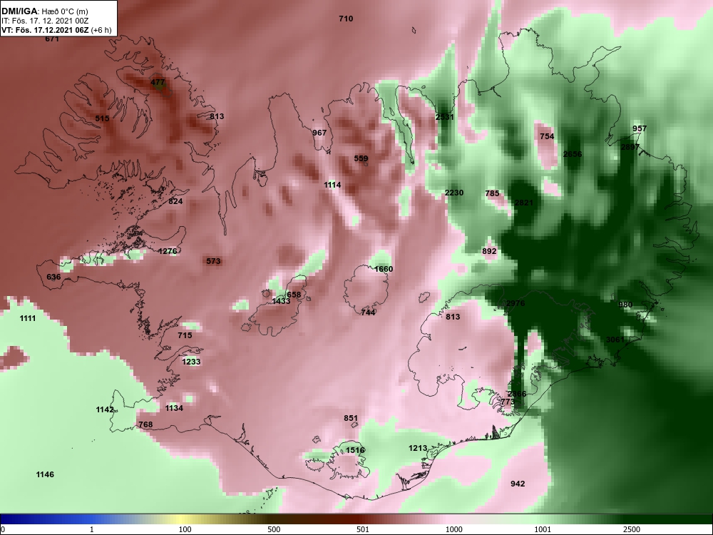Select the 500 label on the color legend
Viewport: 713px width, 535px height.
pos(274,529)
